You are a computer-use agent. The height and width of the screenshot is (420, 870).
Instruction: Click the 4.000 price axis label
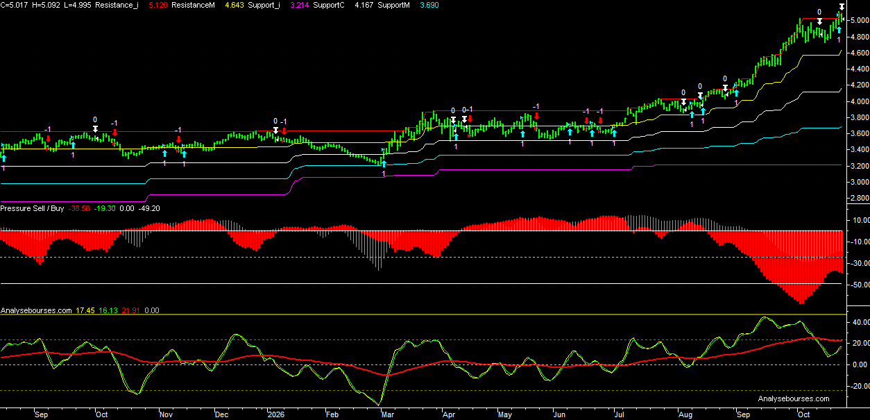click(x=859, y=101)
